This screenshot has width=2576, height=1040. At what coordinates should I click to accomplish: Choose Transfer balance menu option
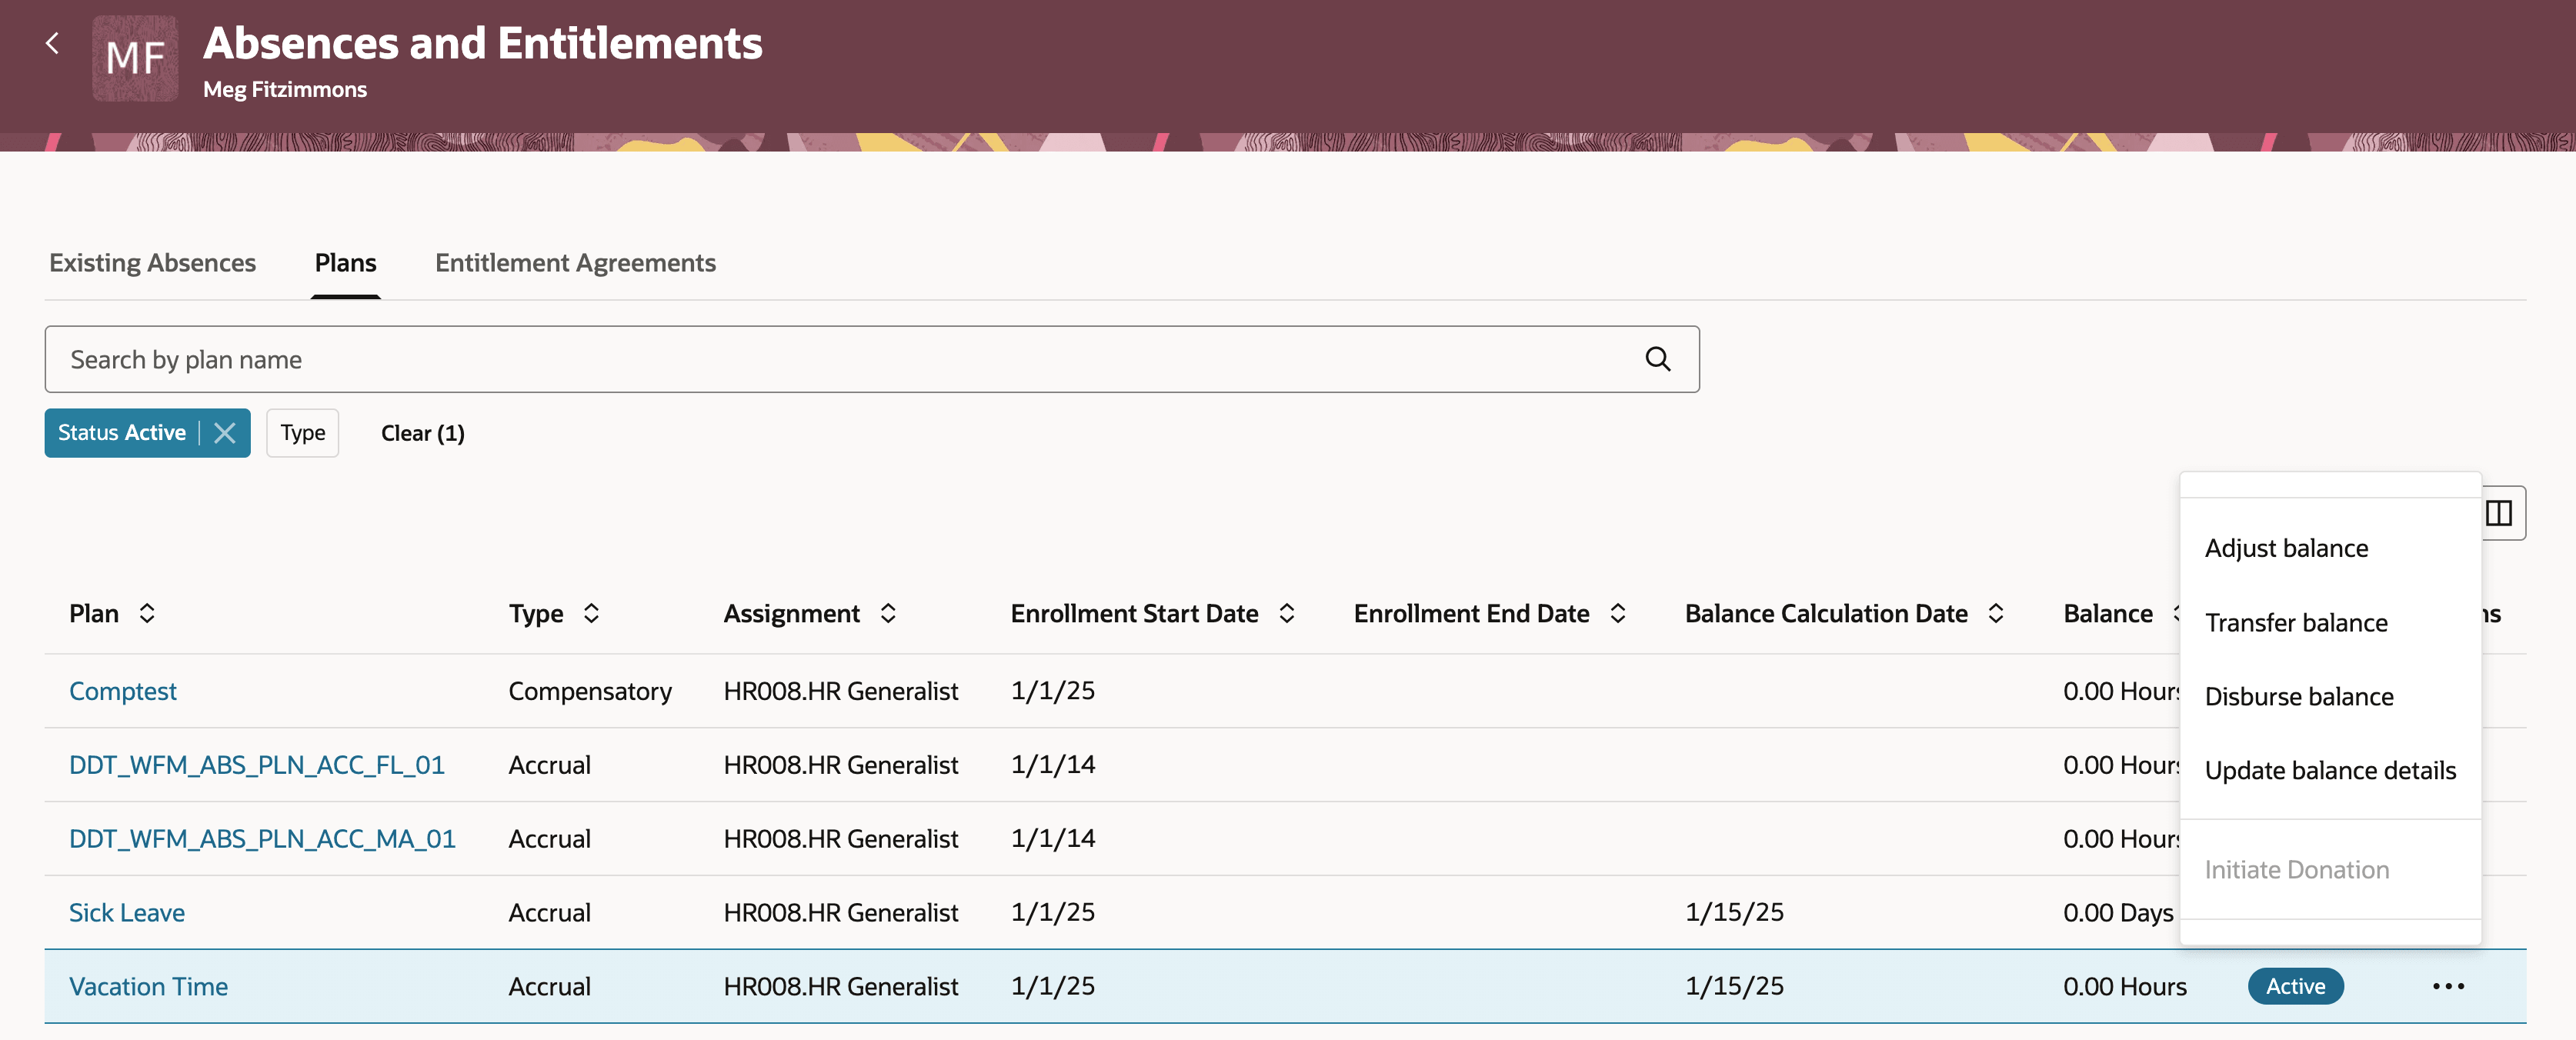tap(2296, 622)
